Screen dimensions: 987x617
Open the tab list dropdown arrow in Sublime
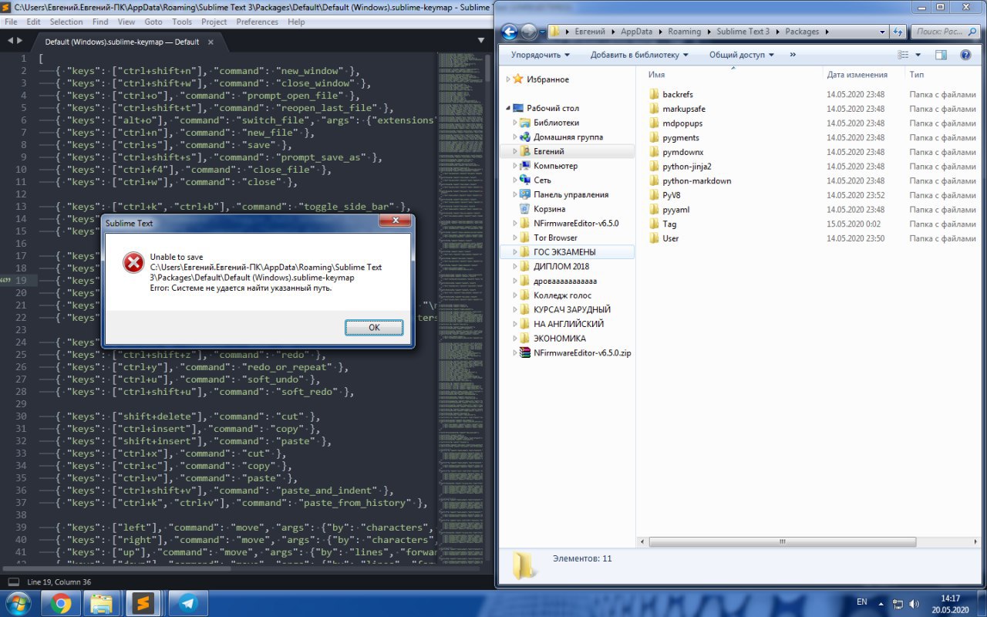pos(481,42)
